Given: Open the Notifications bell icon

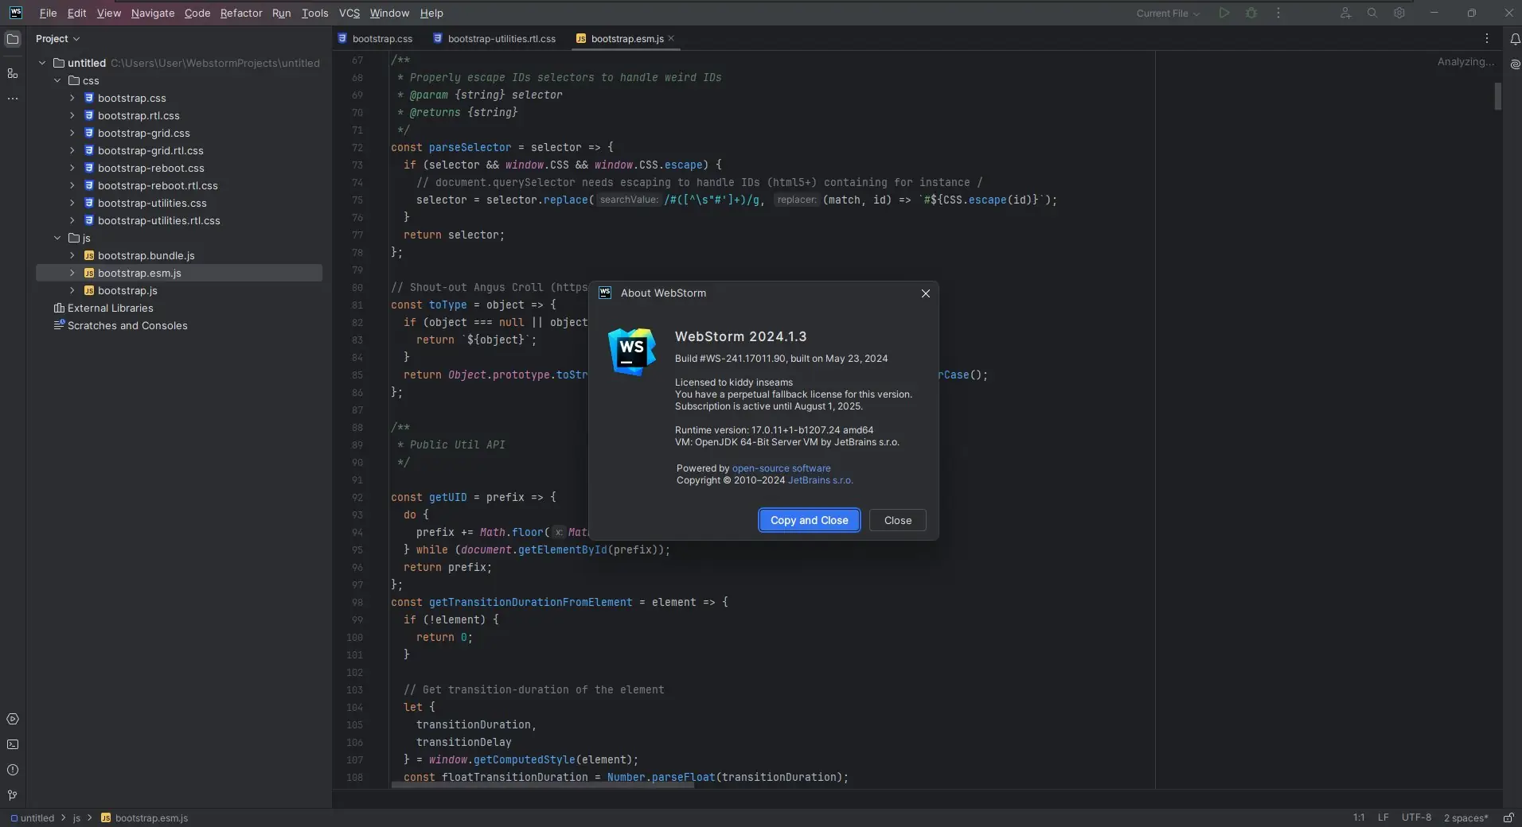Looking at the screenshot, I should [x=1516, y=39].
